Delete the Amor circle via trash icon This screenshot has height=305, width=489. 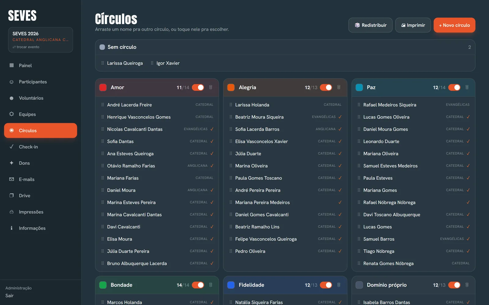(x=211, y=87)
